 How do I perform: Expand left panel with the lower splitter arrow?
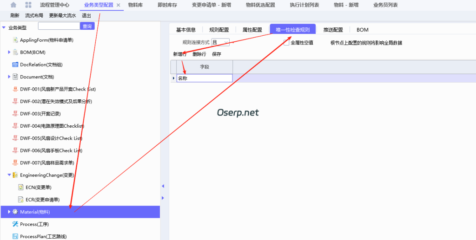[x=163, y=198]
